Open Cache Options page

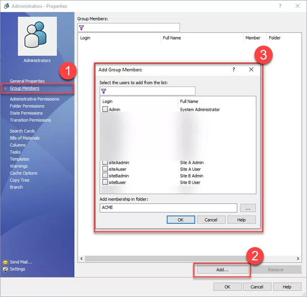(x=24, y=173)
